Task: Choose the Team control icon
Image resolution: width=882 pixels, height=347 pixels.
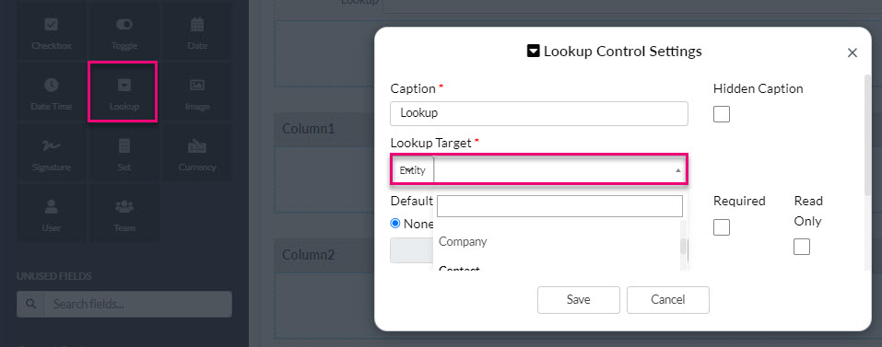Action: (124, 206)
